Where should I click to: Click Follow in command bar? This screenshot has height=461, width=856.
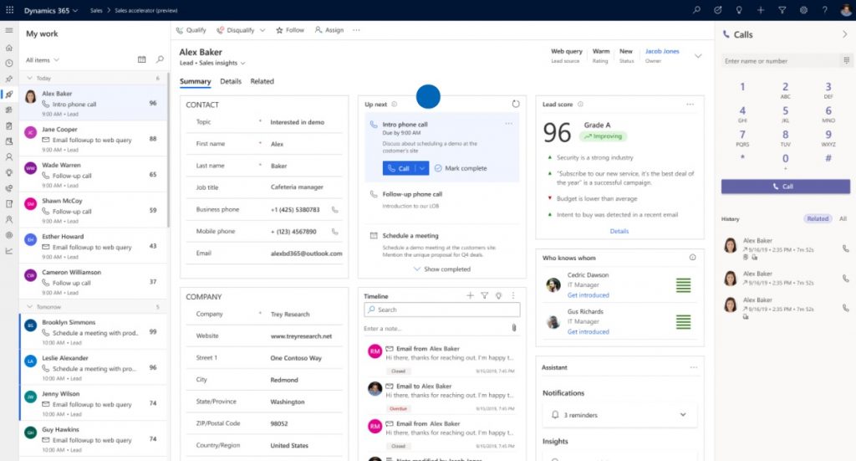pyautogui.click(x=290, y=30)
